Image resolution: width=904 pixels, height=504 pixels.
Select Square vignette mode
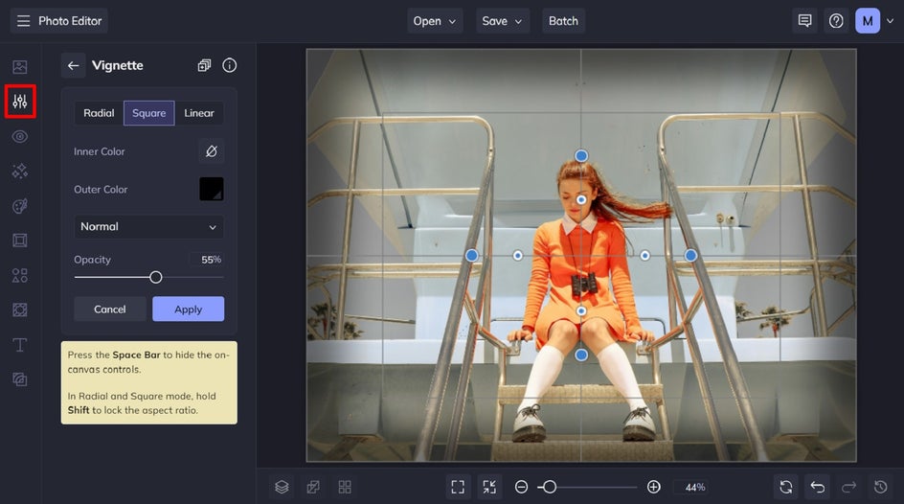(x=148, y=113)
